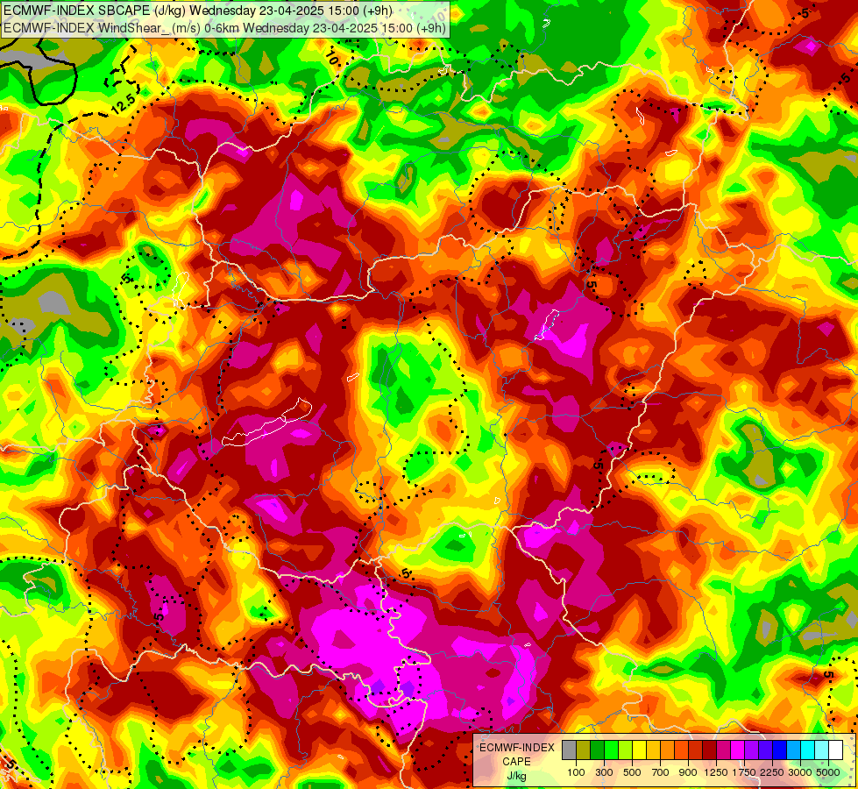Click the white swatch at the legend's end
The width and height of the screenshot is (858, 789).
pyautogui.click(x=835, y=750)
